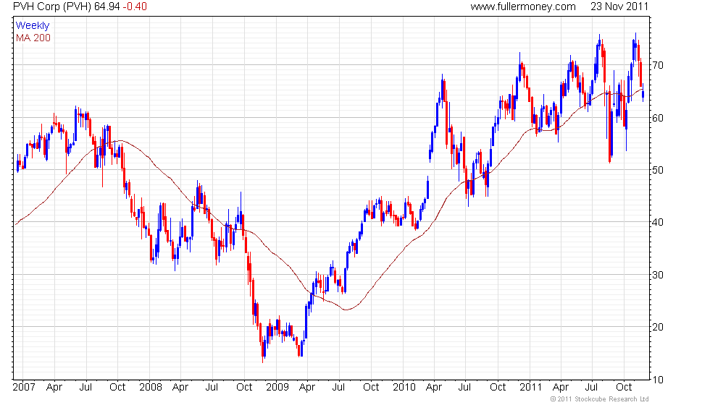Screen dimensions: 710x405
Task: Click the 2007 year axis label
Action: coord(24,388)
